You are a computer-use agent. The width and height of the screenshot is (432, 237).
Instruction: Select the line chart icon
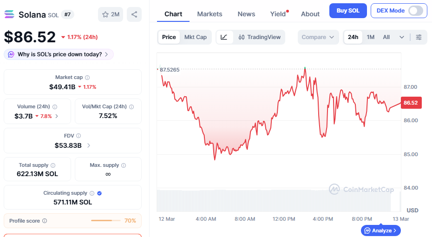[224, 37]
